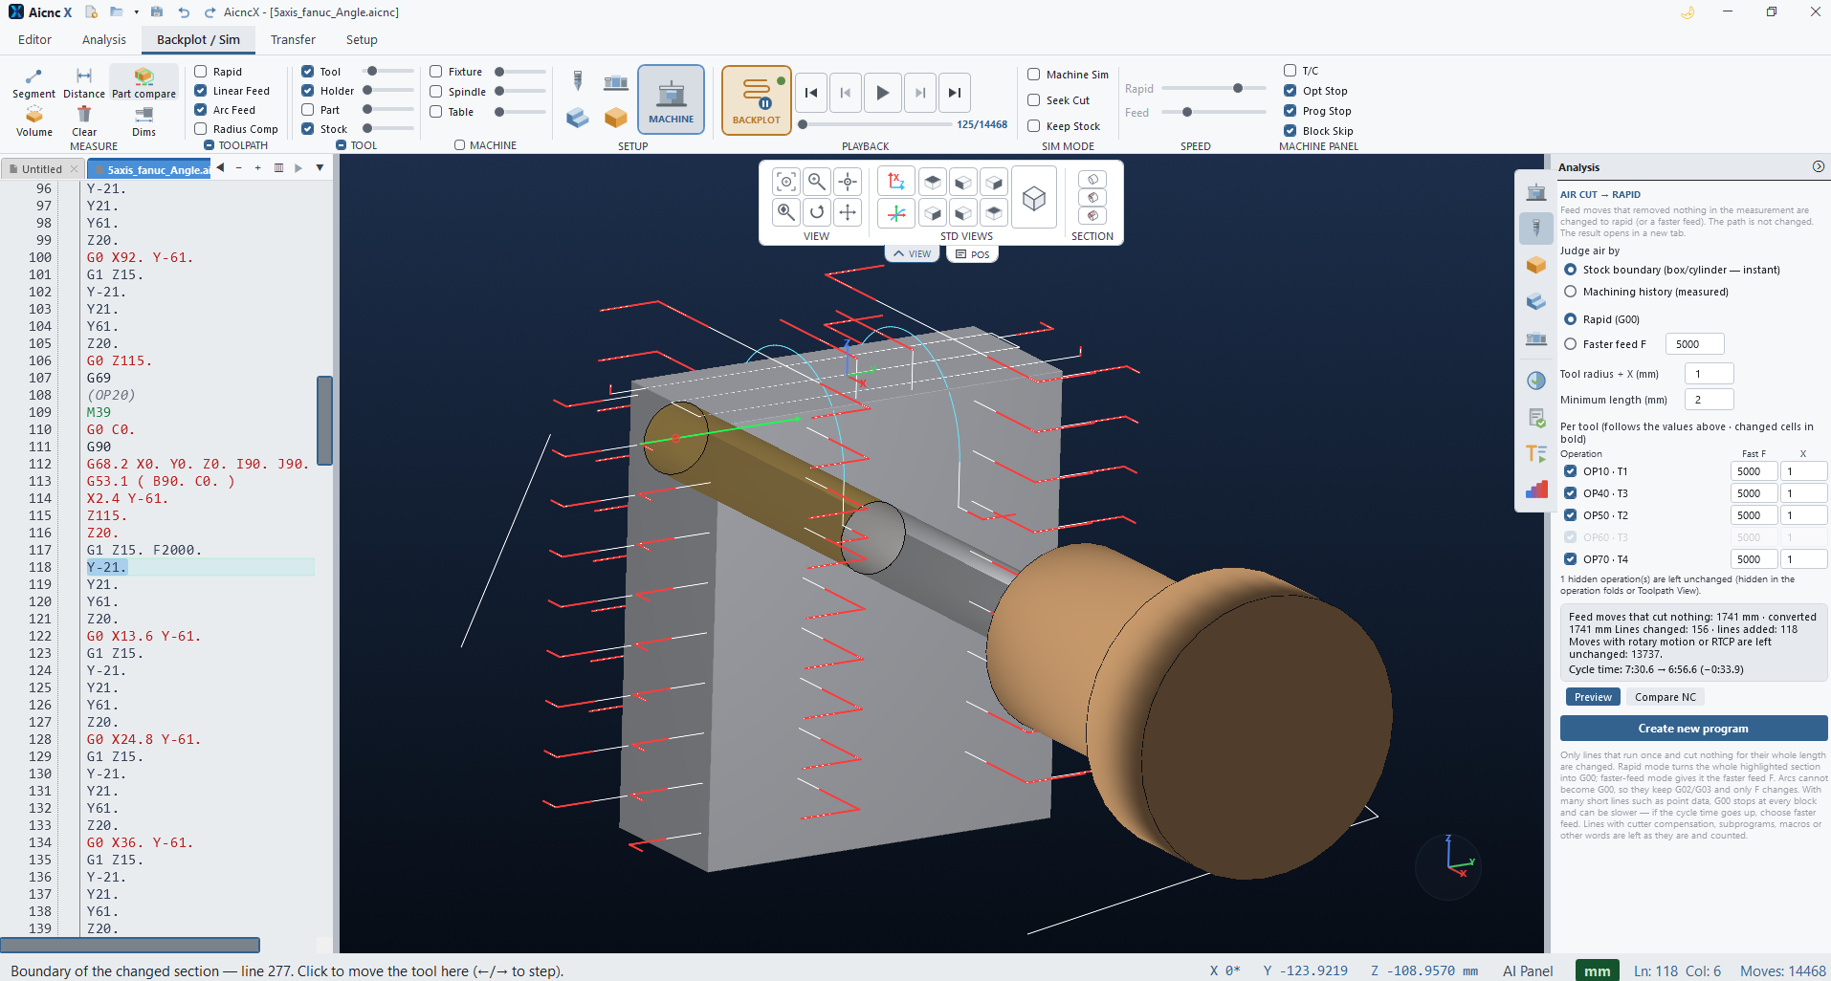Open the Analysis ribbon tab

(x=104, y=40)
